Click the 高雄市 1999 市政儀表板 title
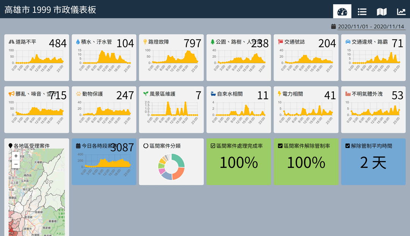This screenshot has height=236, width=410. tap(50, 10)
